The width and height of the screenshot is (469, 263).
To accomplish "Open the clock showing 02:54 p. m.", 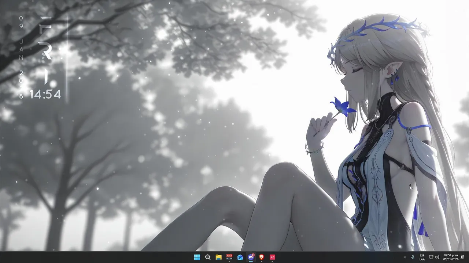I will pos(451,257).
